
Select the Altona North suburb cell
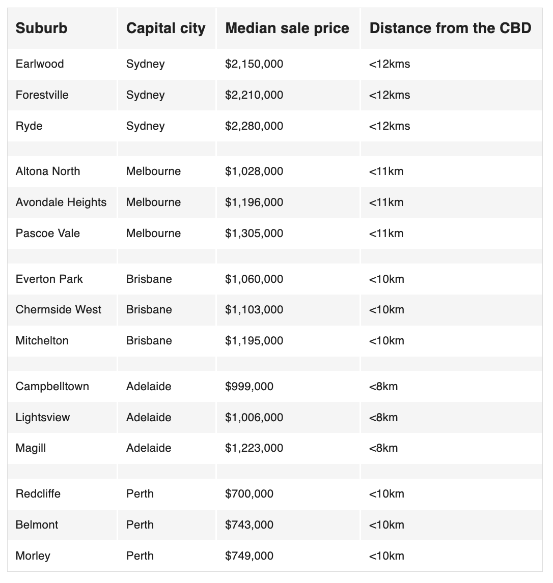pyautogui.click(x=48, y=171)
